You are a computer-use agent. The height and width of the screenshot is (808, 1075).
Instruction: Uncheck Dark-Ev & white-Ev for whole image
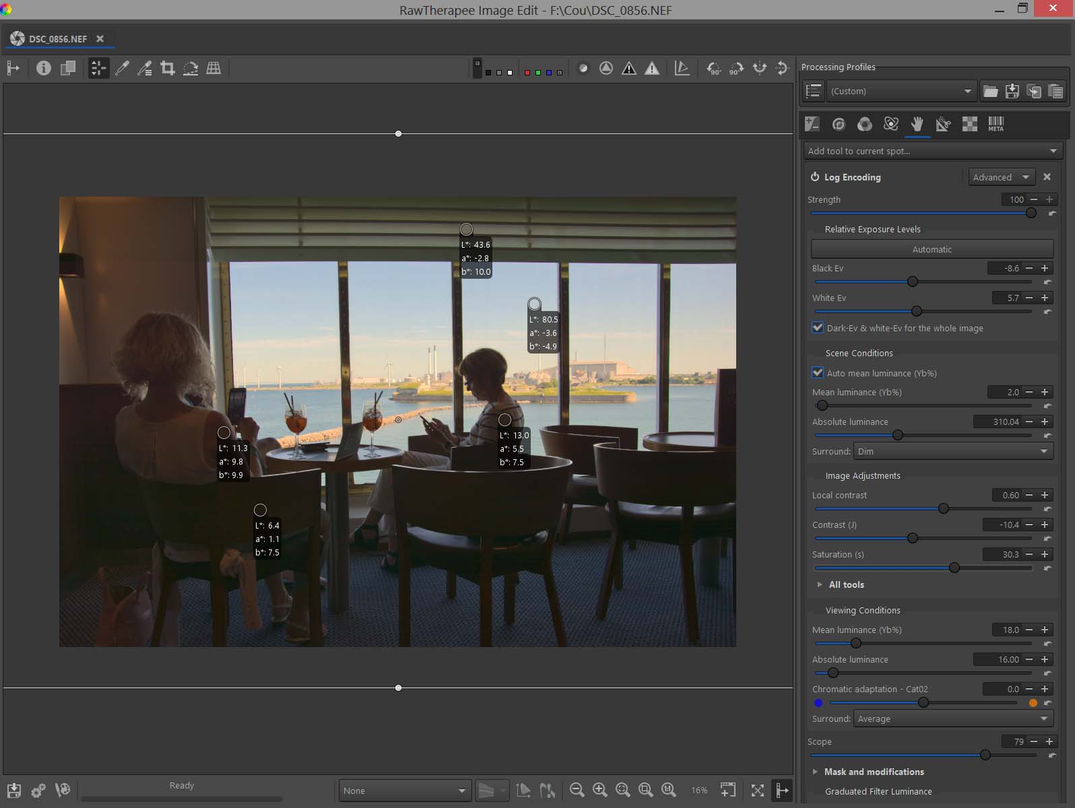tap(818, 328)
